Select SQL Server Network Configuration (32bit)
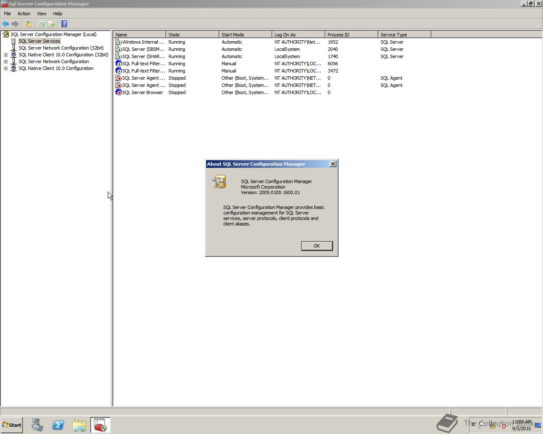The height and width of the screenshot is (434, 543). (x=61, y=48)
